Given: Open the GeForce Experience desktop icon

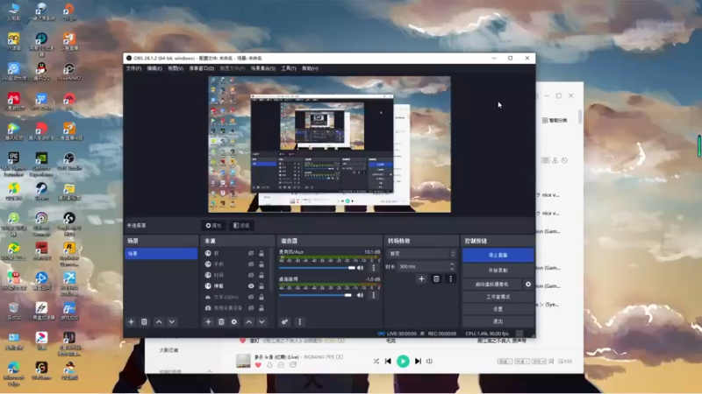Looking at the screenshot, I should tap(41, 164).
